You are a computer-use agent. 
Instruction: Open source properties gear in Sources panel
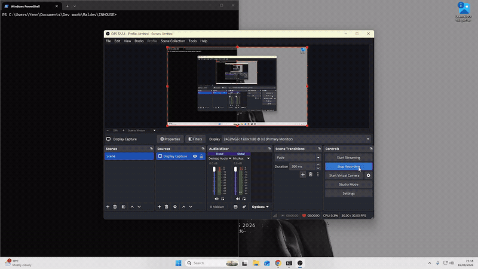click(x=175, y=207)
